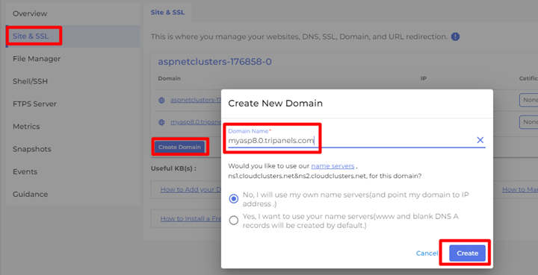The height and width of the screenshot is (275, 538).
Task: Cancel the Create New Domain dialog
Action: click(427, 253)
